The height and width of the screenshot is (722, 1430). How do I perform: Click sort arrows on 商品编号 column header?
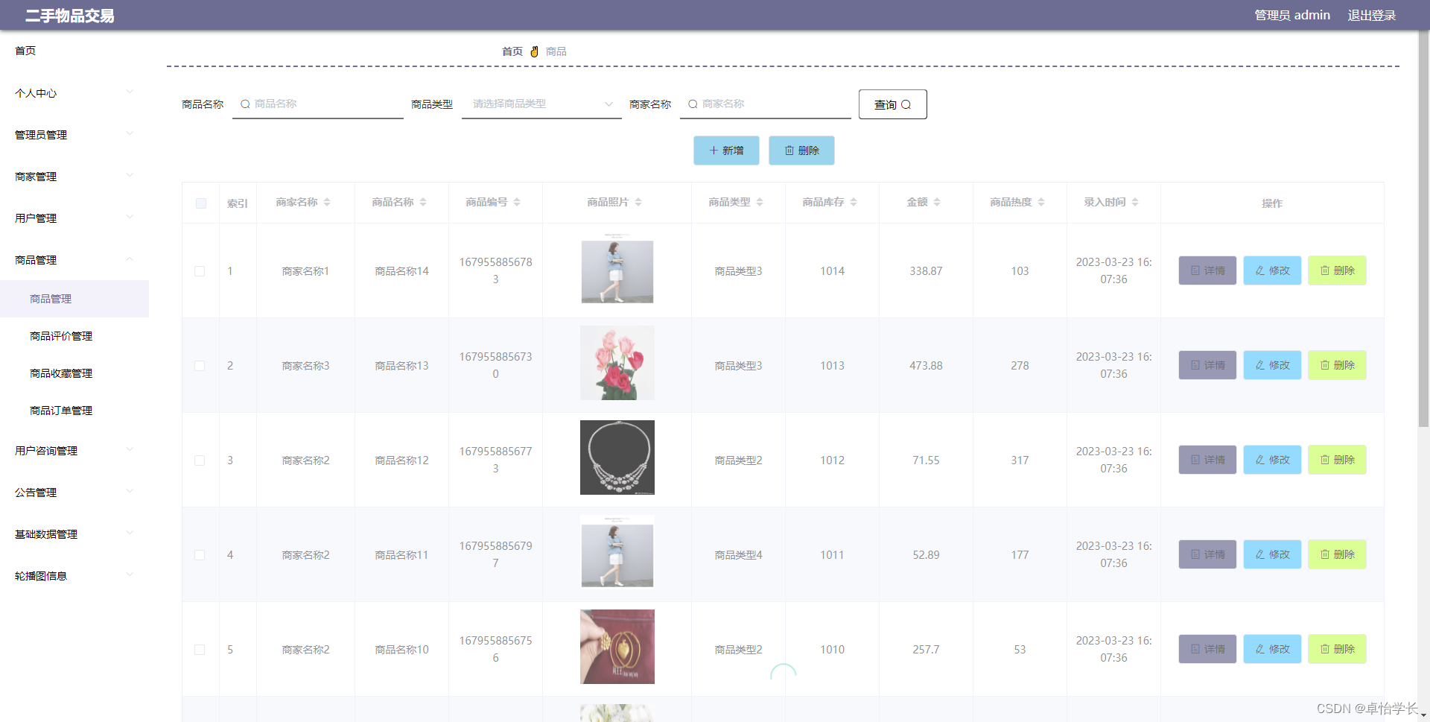tap(517, 203)
